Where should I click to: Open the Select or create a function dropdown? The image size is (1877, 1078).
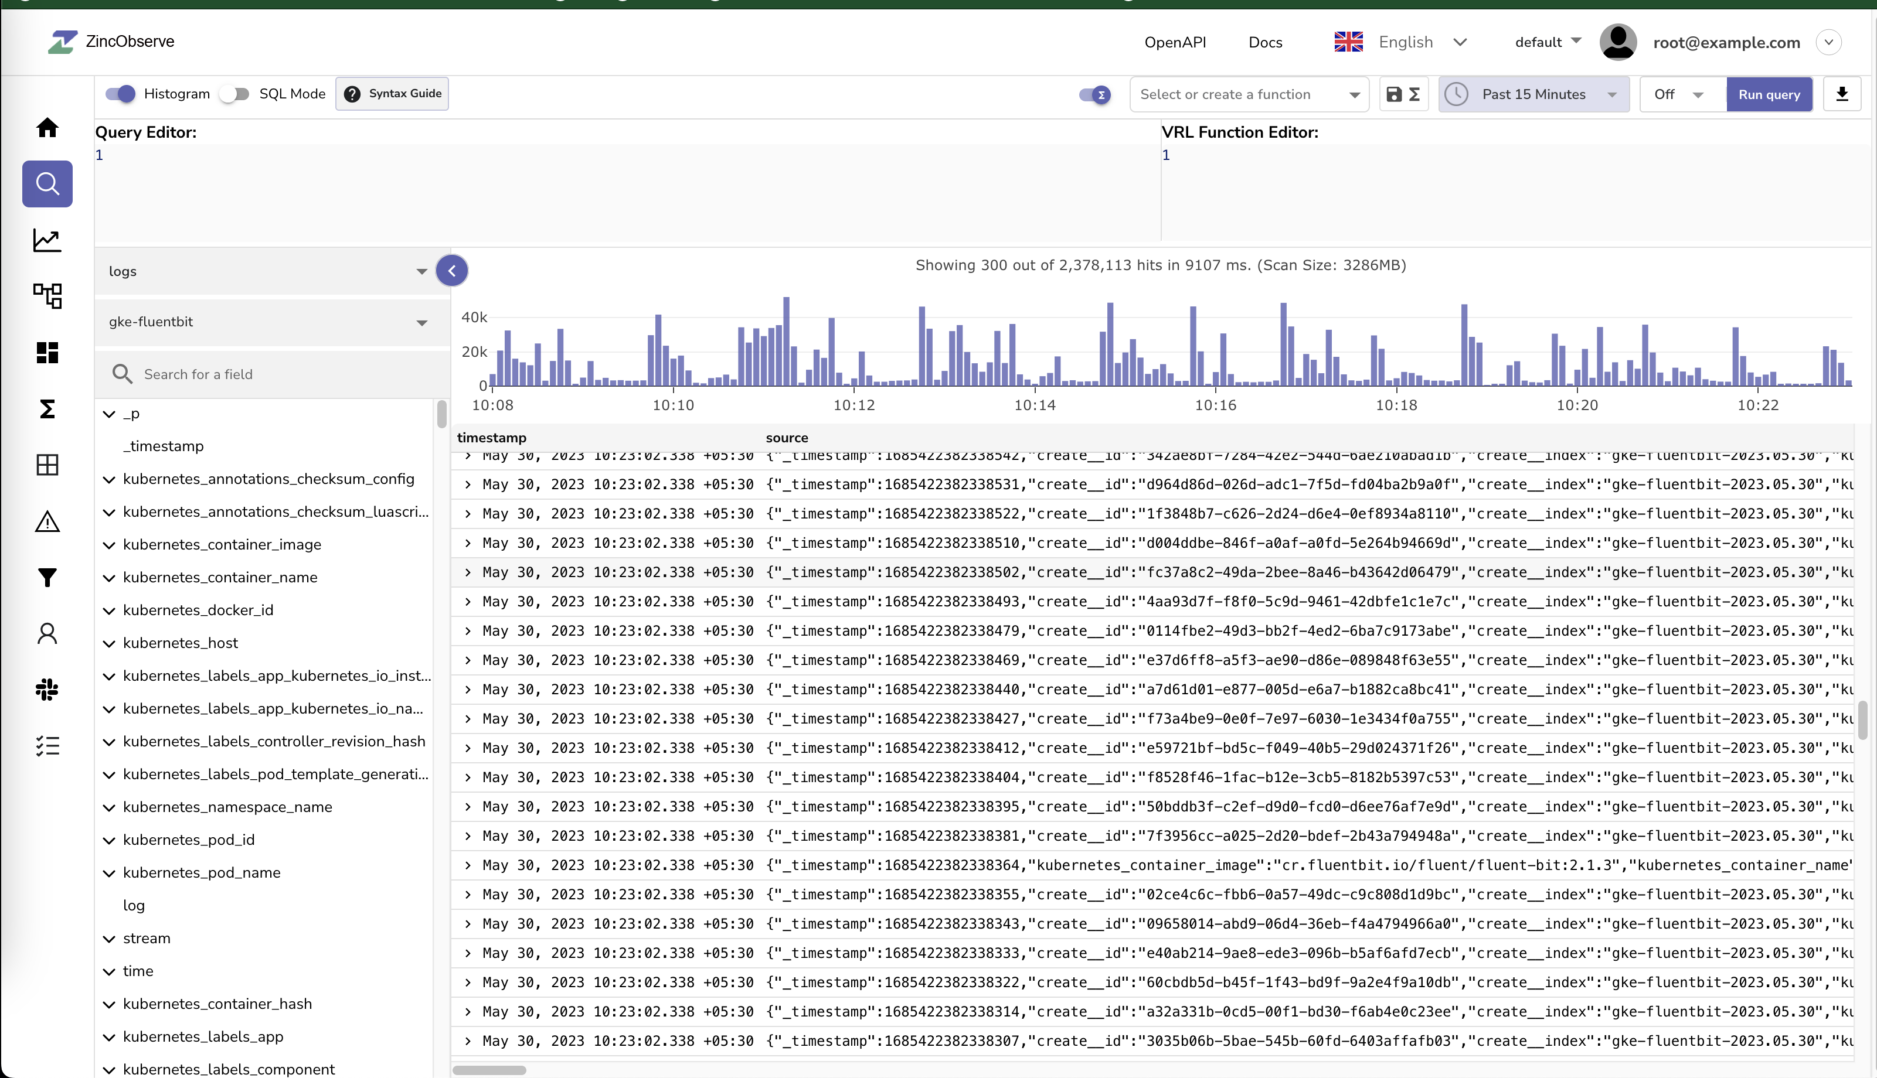pos(1249,94)
